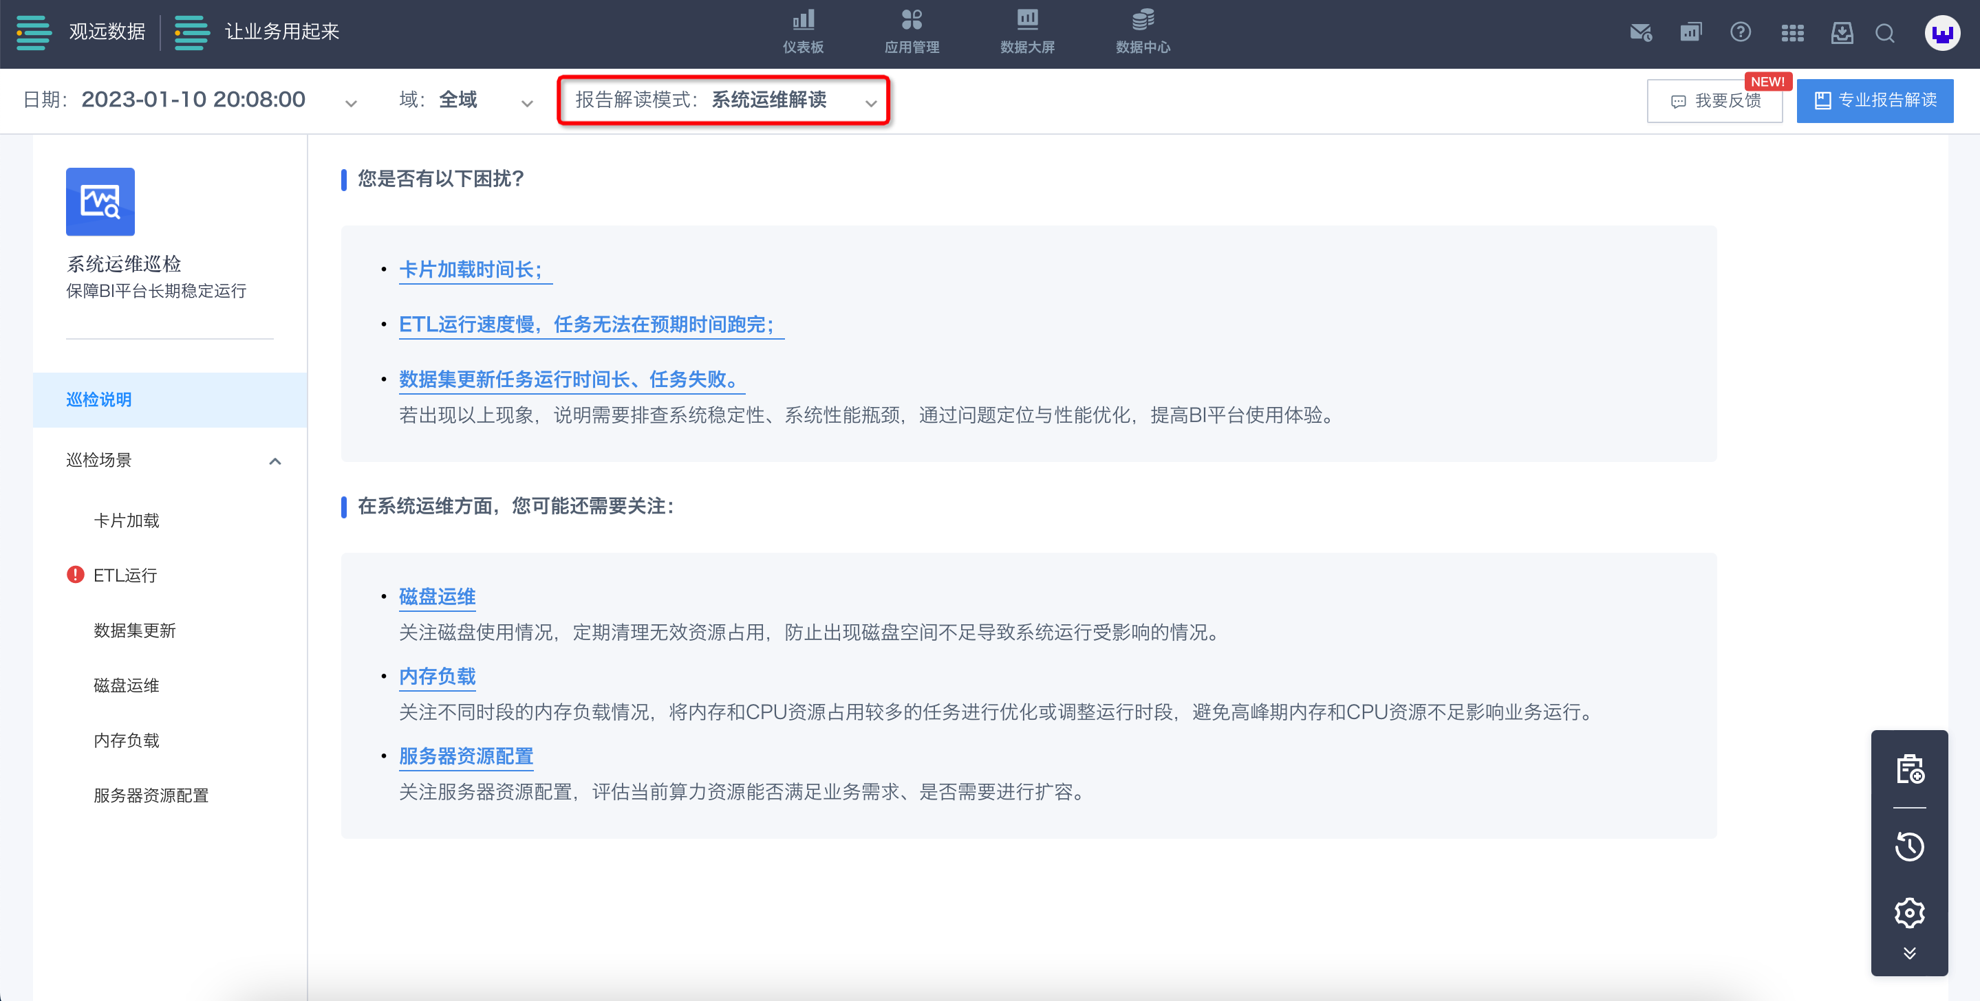Click the search magnifier icon
This screenshot has width=1980, height=1001.
click(1884, 33)
